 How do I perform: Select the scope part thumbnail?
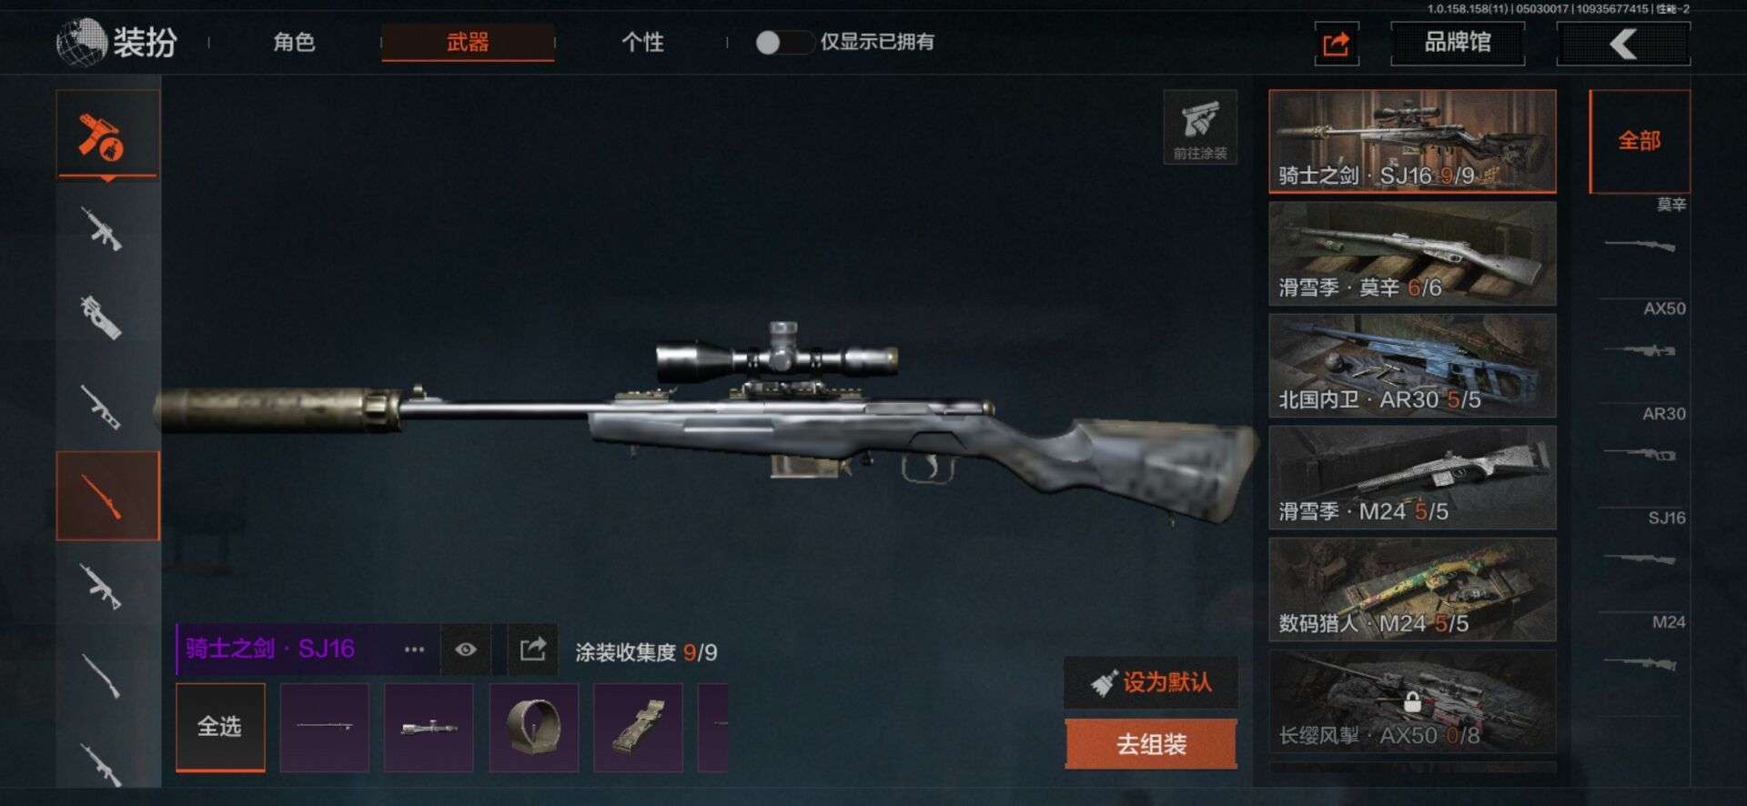pyautogui.click(x=429, y=728)
